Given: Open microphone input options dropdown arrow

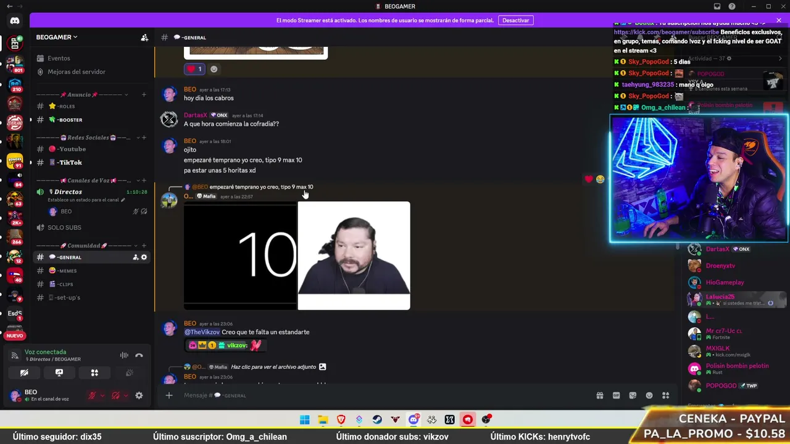Looking at the screenshot, I should click(x=102, y=395).
